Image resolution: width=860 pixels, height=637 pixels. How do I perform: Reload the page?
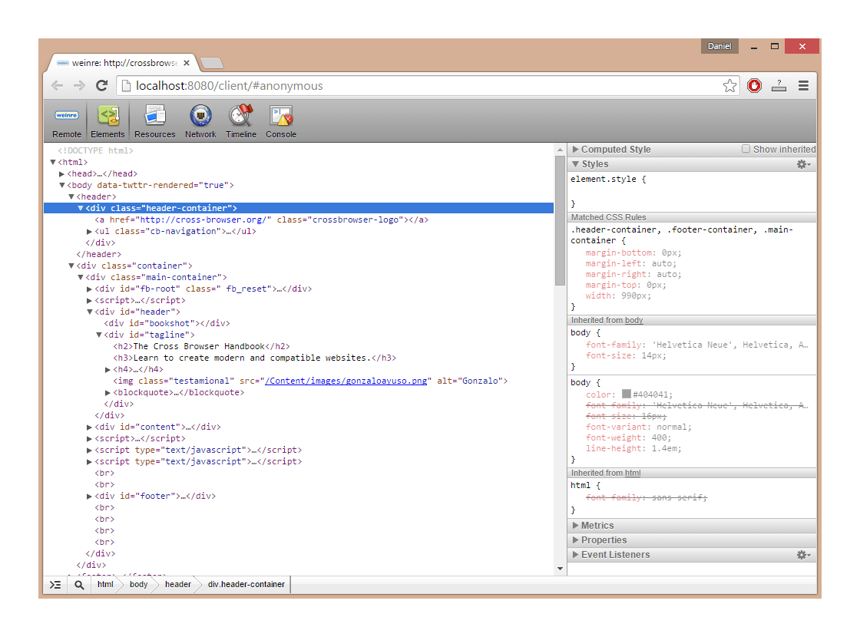[x=101, y=86]
